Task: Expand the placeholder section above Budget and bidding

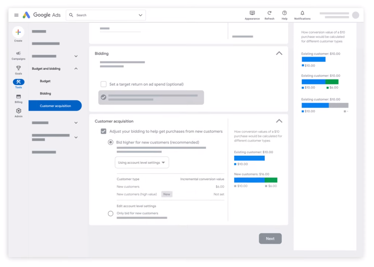Action: 76,56
